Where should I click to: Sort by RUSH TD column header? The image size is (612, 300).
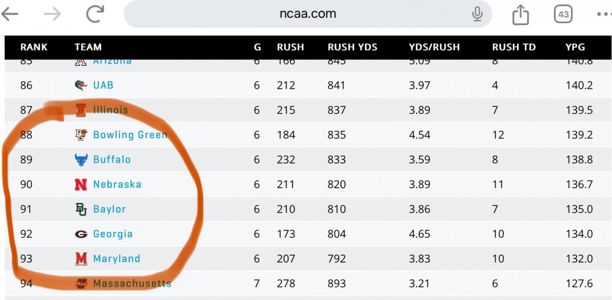point(514,47)
